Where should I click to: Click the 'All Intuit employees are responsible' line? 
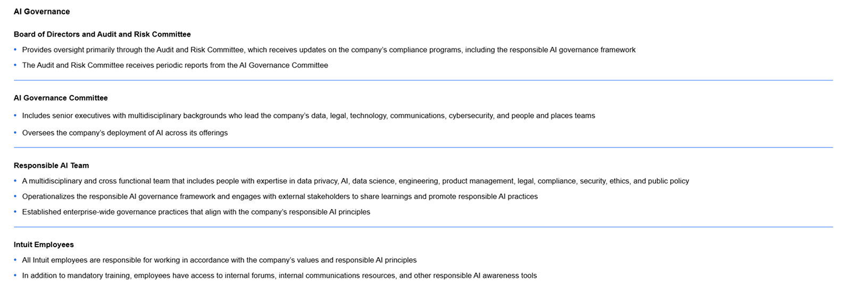[219, 260]
